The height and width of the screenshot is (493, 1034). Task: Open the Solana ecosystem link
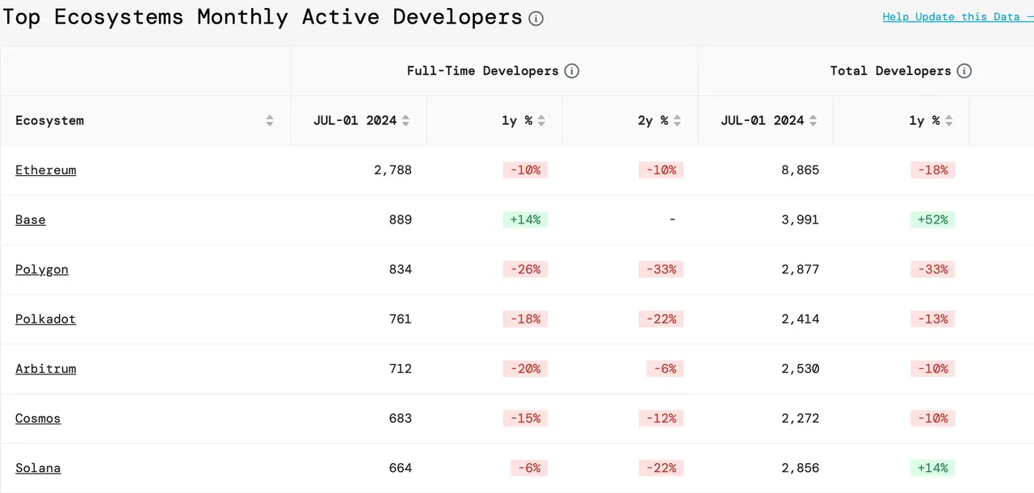pyautogui.click(x=38, y=468)
